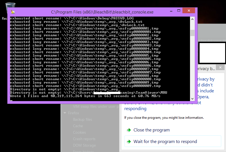Collapse the Firefox tree section in BleachBit

[65, 113]
